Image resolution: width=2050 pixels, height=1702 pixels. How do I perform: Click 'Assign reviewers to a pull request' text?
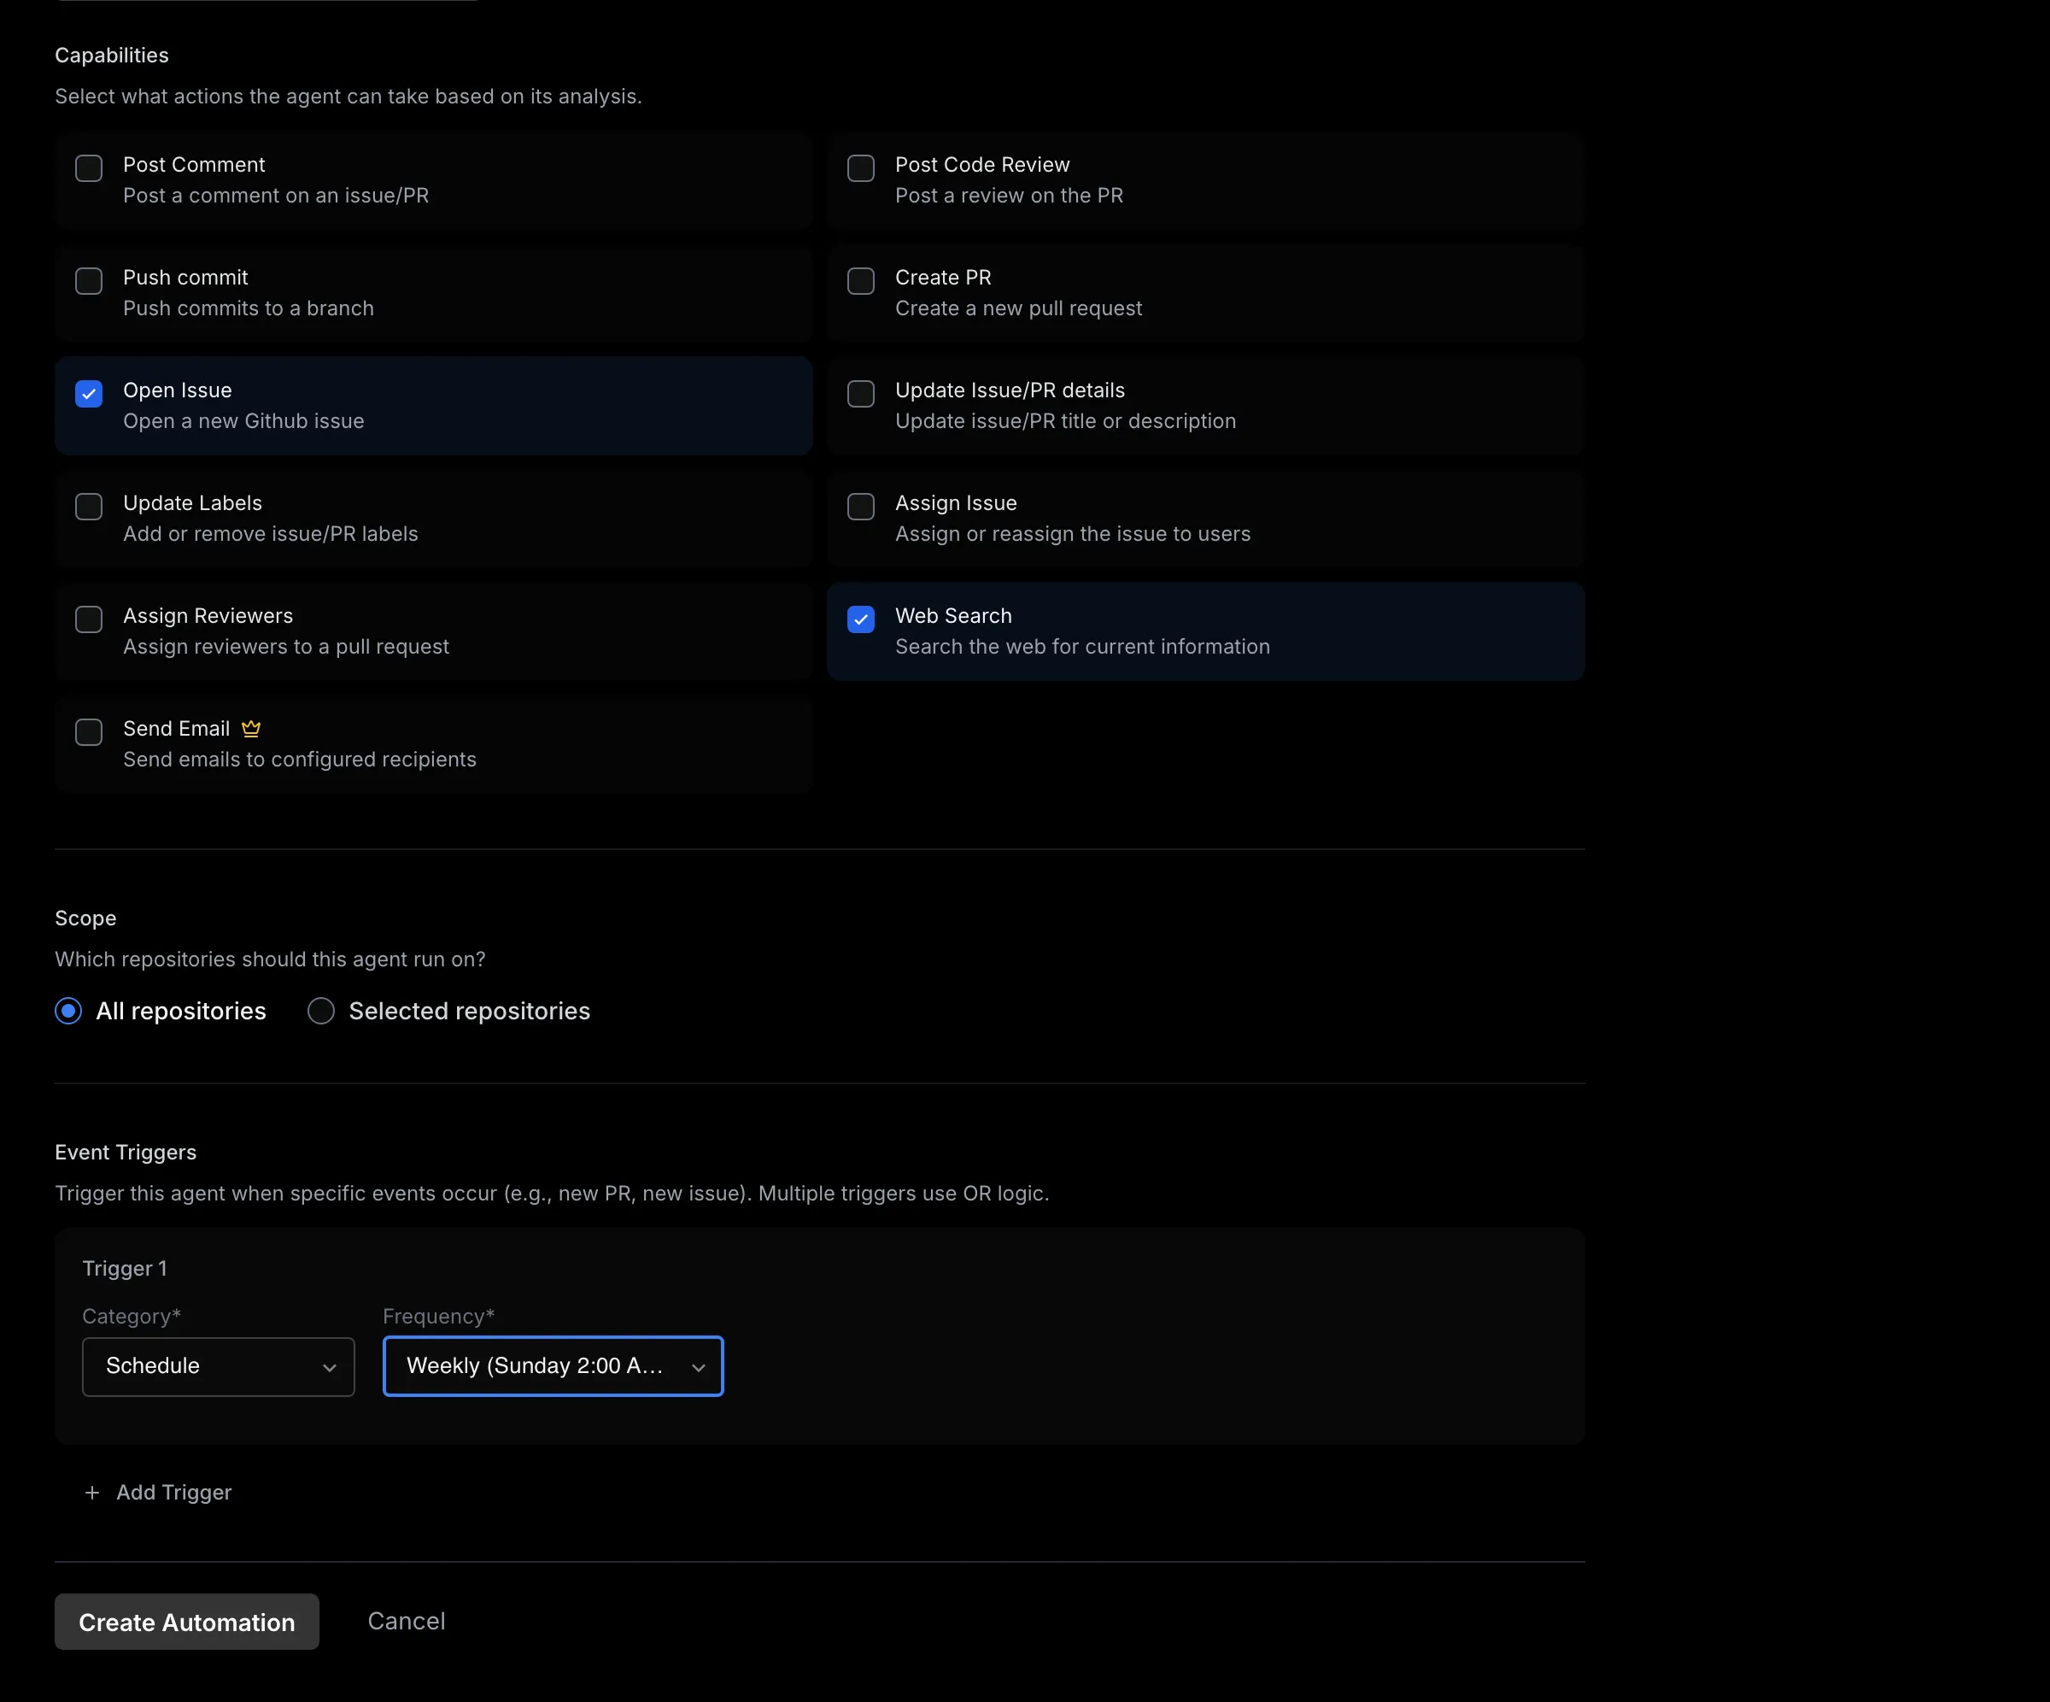286,647
